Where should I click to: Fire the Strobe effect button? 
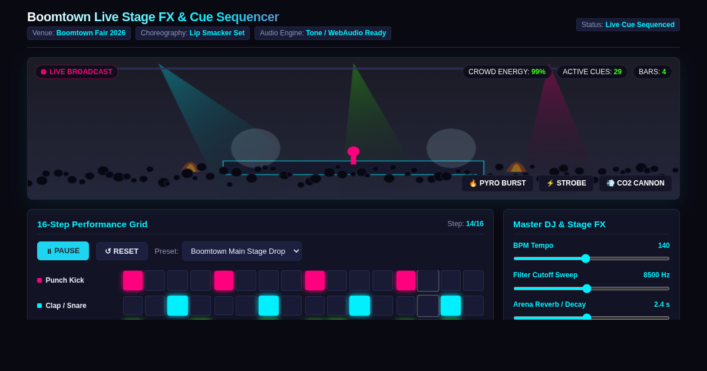[x=566, y=183]
